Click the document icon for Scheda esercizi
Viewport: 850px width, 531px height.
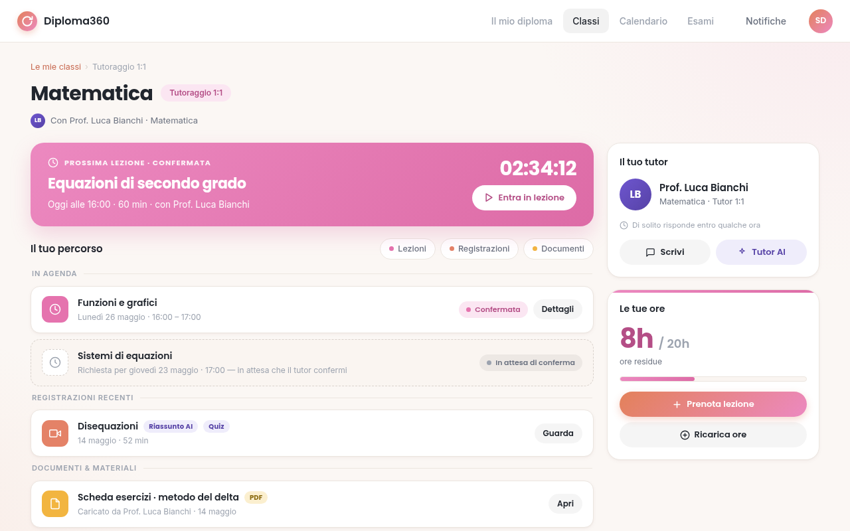click(x=55, y=504)
